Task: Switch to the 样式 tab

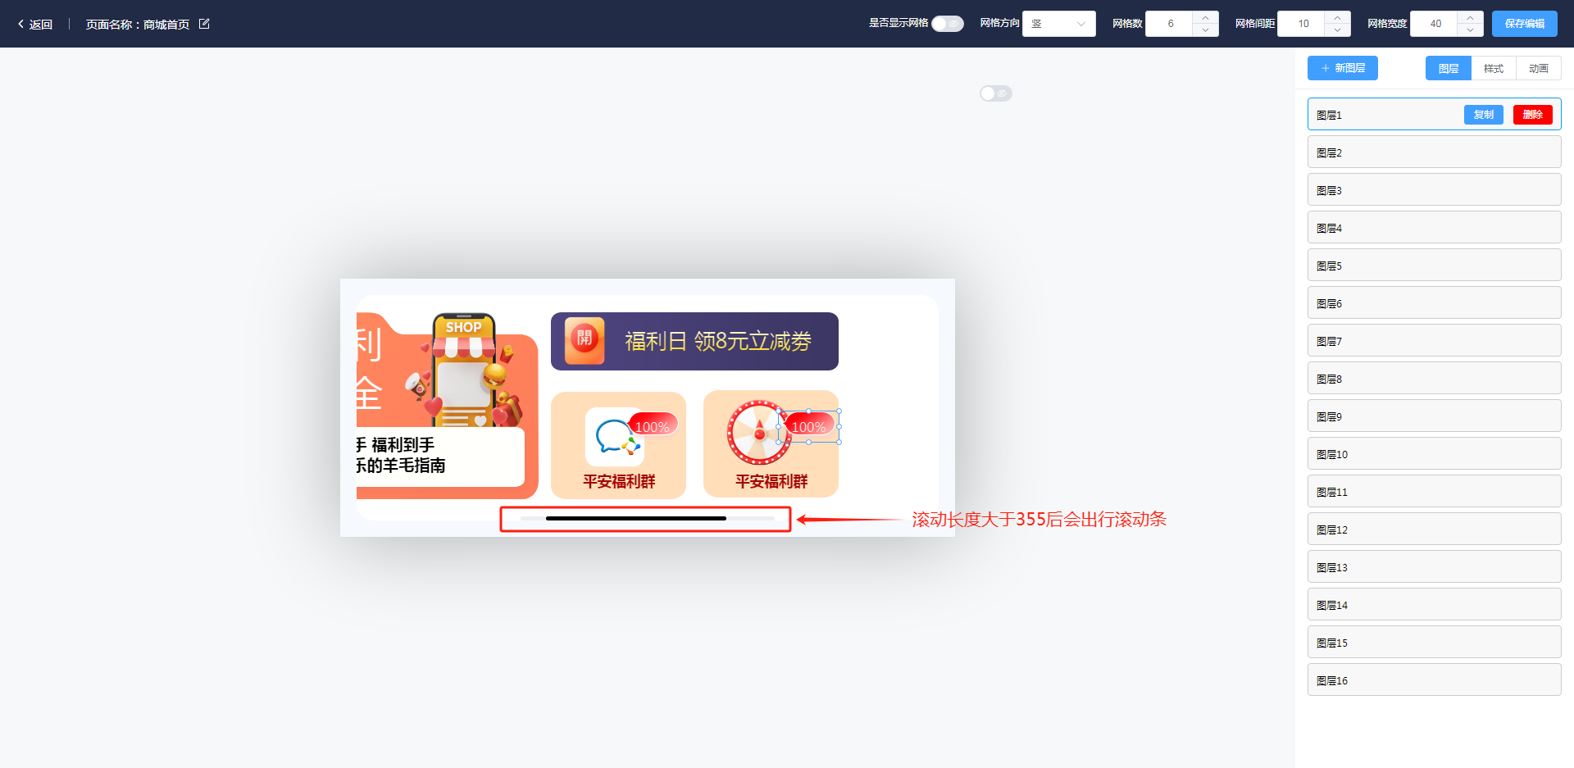Action: [x=1493, y=68]
